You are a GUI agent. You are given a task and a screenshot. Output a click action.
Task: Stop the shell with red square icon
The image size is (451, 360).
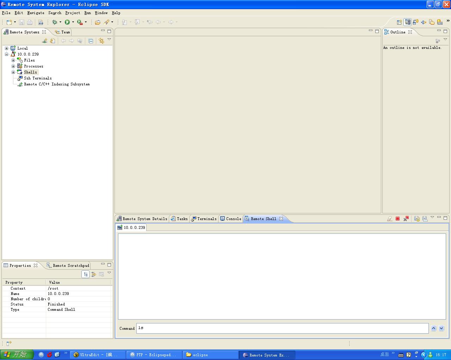397,219
